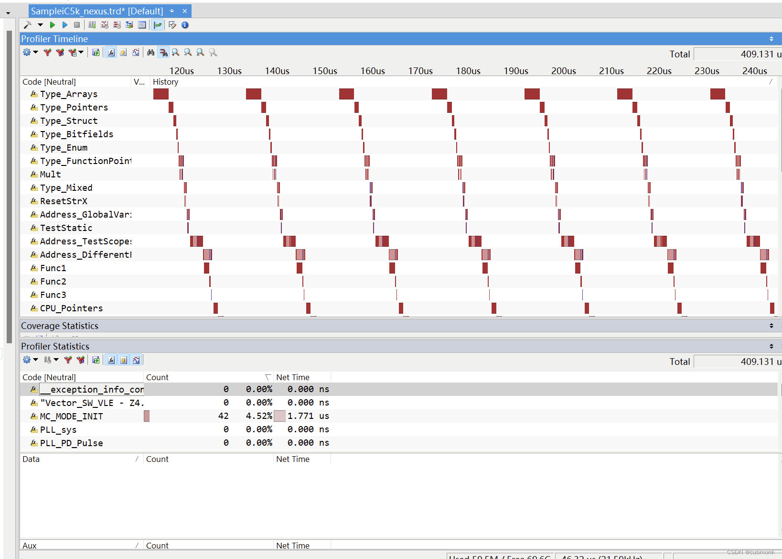Toggle the Timeline data cylinder view button

123,52
